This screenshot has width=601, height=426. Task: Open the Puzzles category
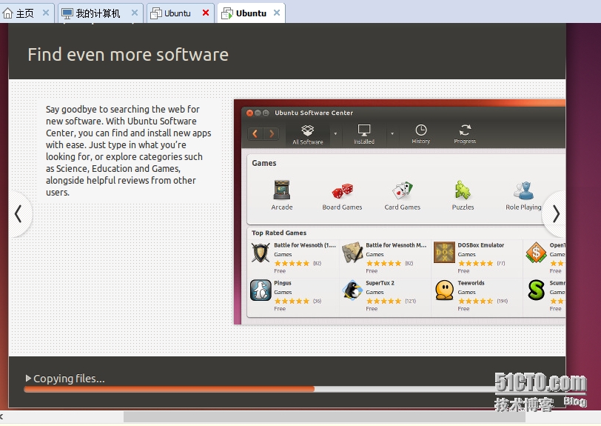(x=463, y=196)
